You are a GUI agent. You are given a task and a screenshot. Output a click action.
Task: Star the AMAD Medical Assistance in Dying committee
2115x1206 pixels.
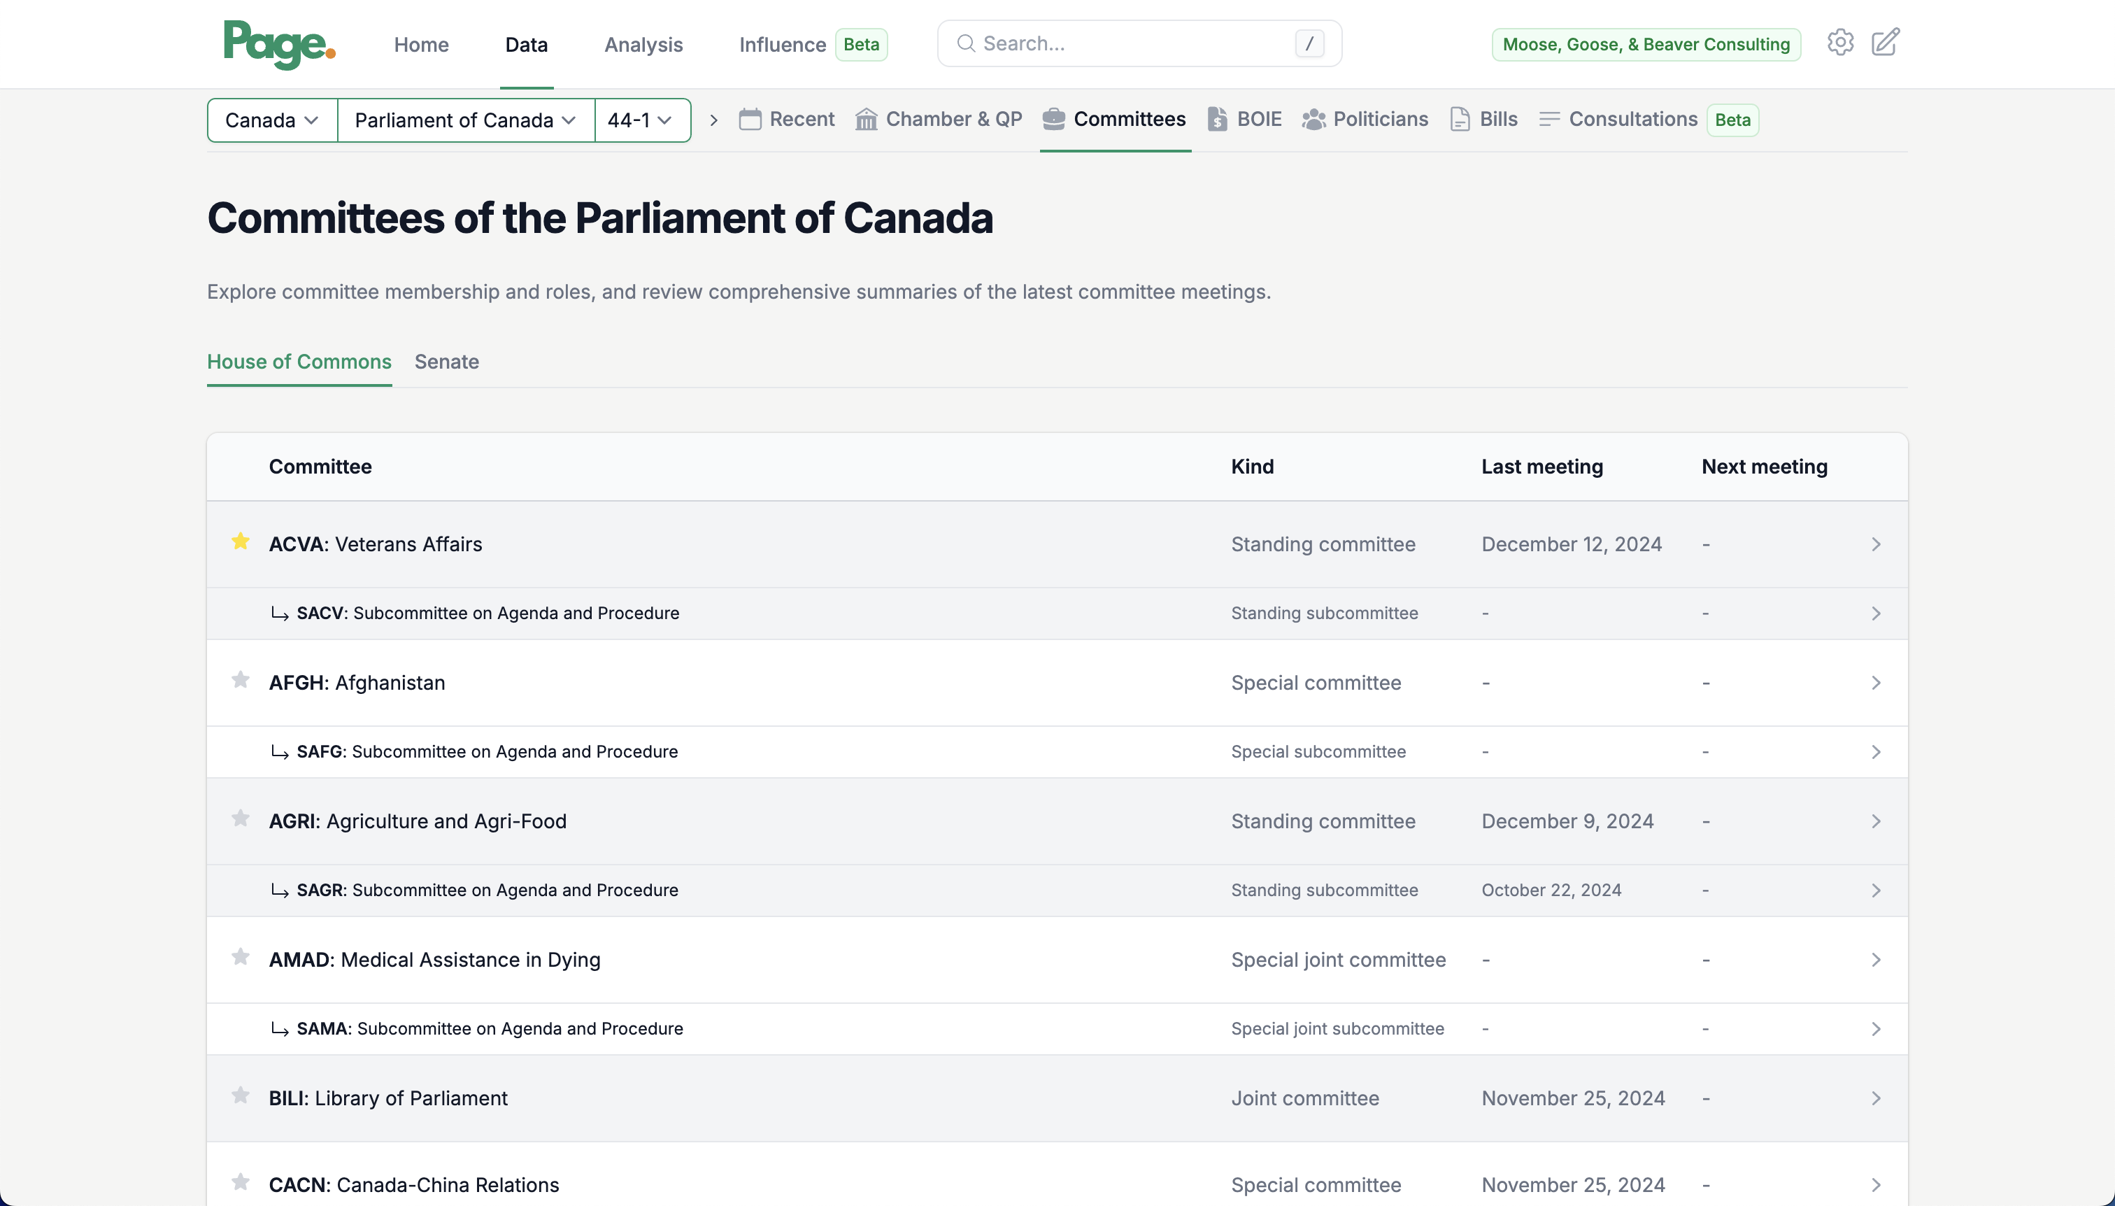click(240, 957)
